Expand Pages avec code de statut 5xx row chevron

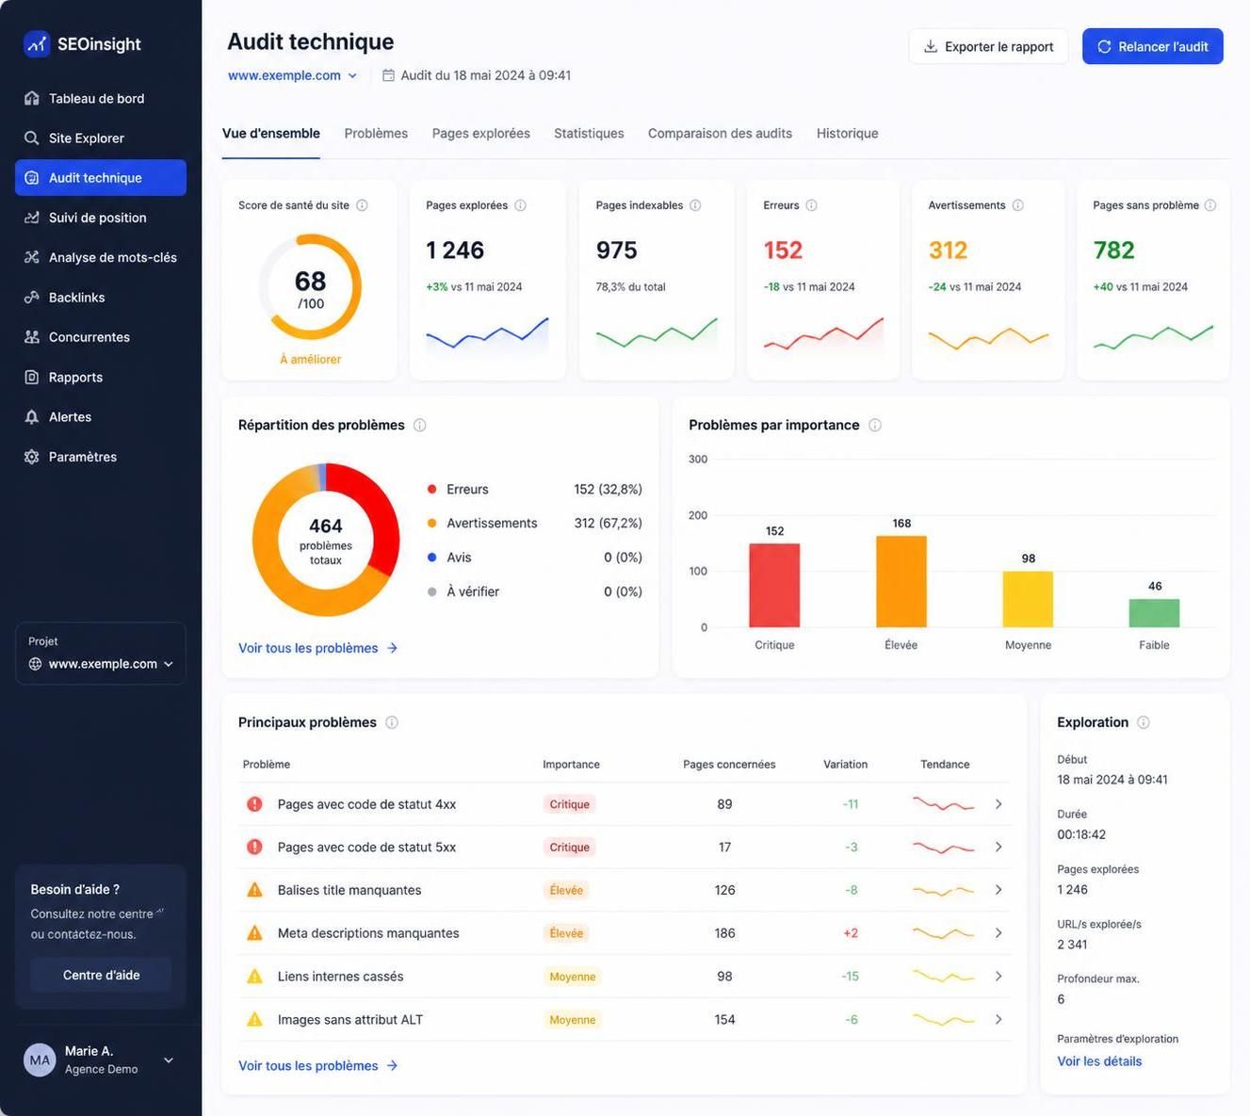pos(998,847)
